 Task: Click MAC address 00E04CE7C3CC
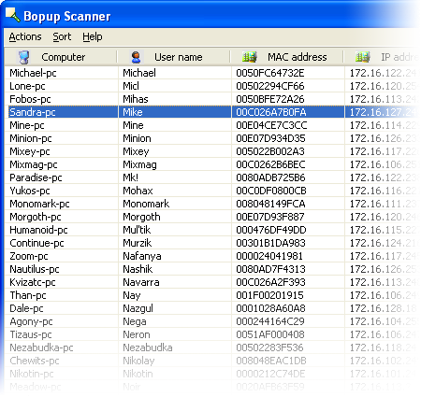[271, 125]
